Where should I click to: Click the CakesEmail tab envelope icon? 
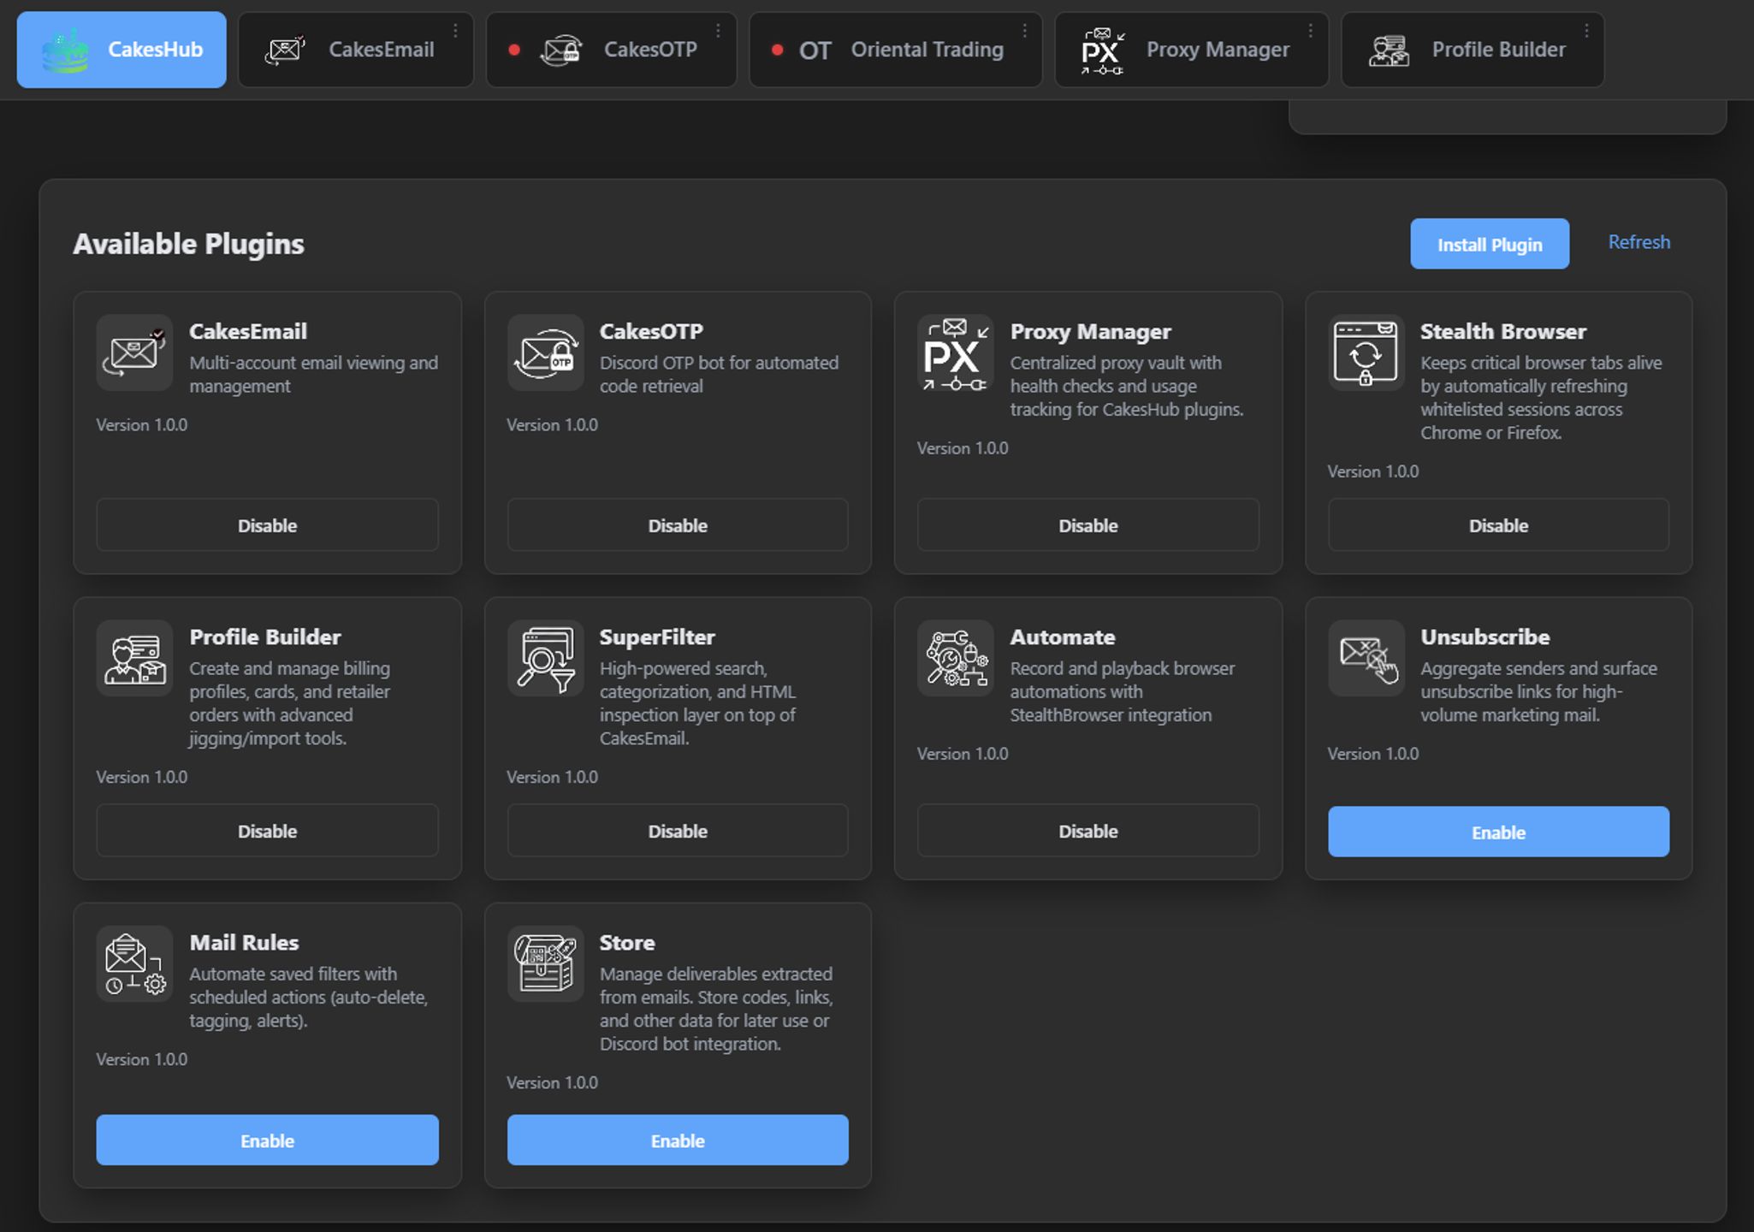(x=285, y=50)
